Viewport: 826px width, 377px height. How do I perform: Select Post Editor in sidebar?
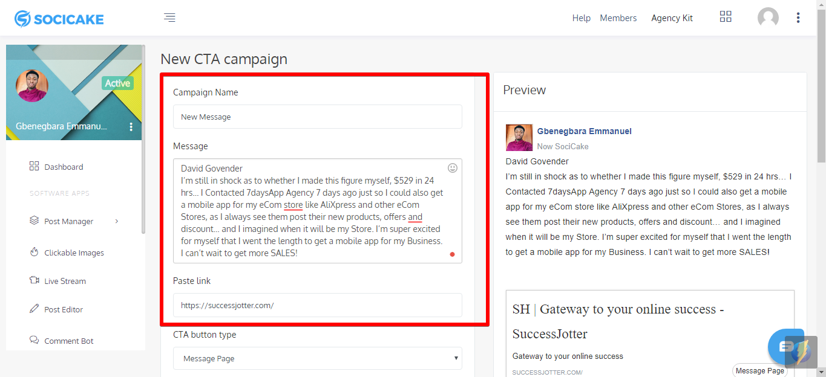[64, 309]
